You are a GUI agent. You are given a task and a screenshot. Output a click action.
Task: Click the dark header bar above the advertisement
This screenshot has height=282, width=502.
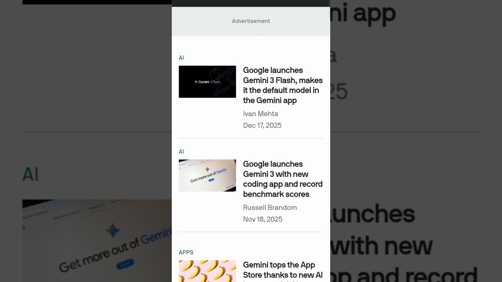pos(251,3)
